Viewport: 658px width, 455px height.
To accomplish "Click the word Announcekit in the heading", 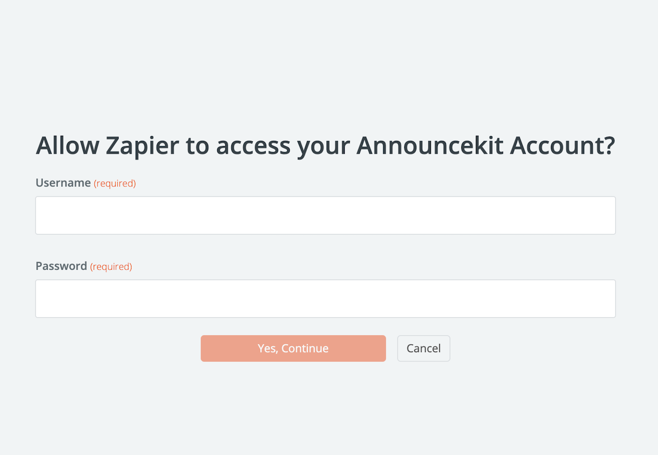I will coord(430,146).
